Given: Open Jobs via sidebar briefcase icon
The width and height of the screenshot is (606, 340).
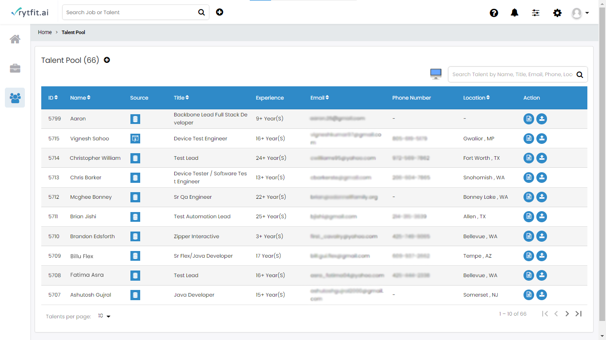Looking at the screenshot, I should [15, 68].
